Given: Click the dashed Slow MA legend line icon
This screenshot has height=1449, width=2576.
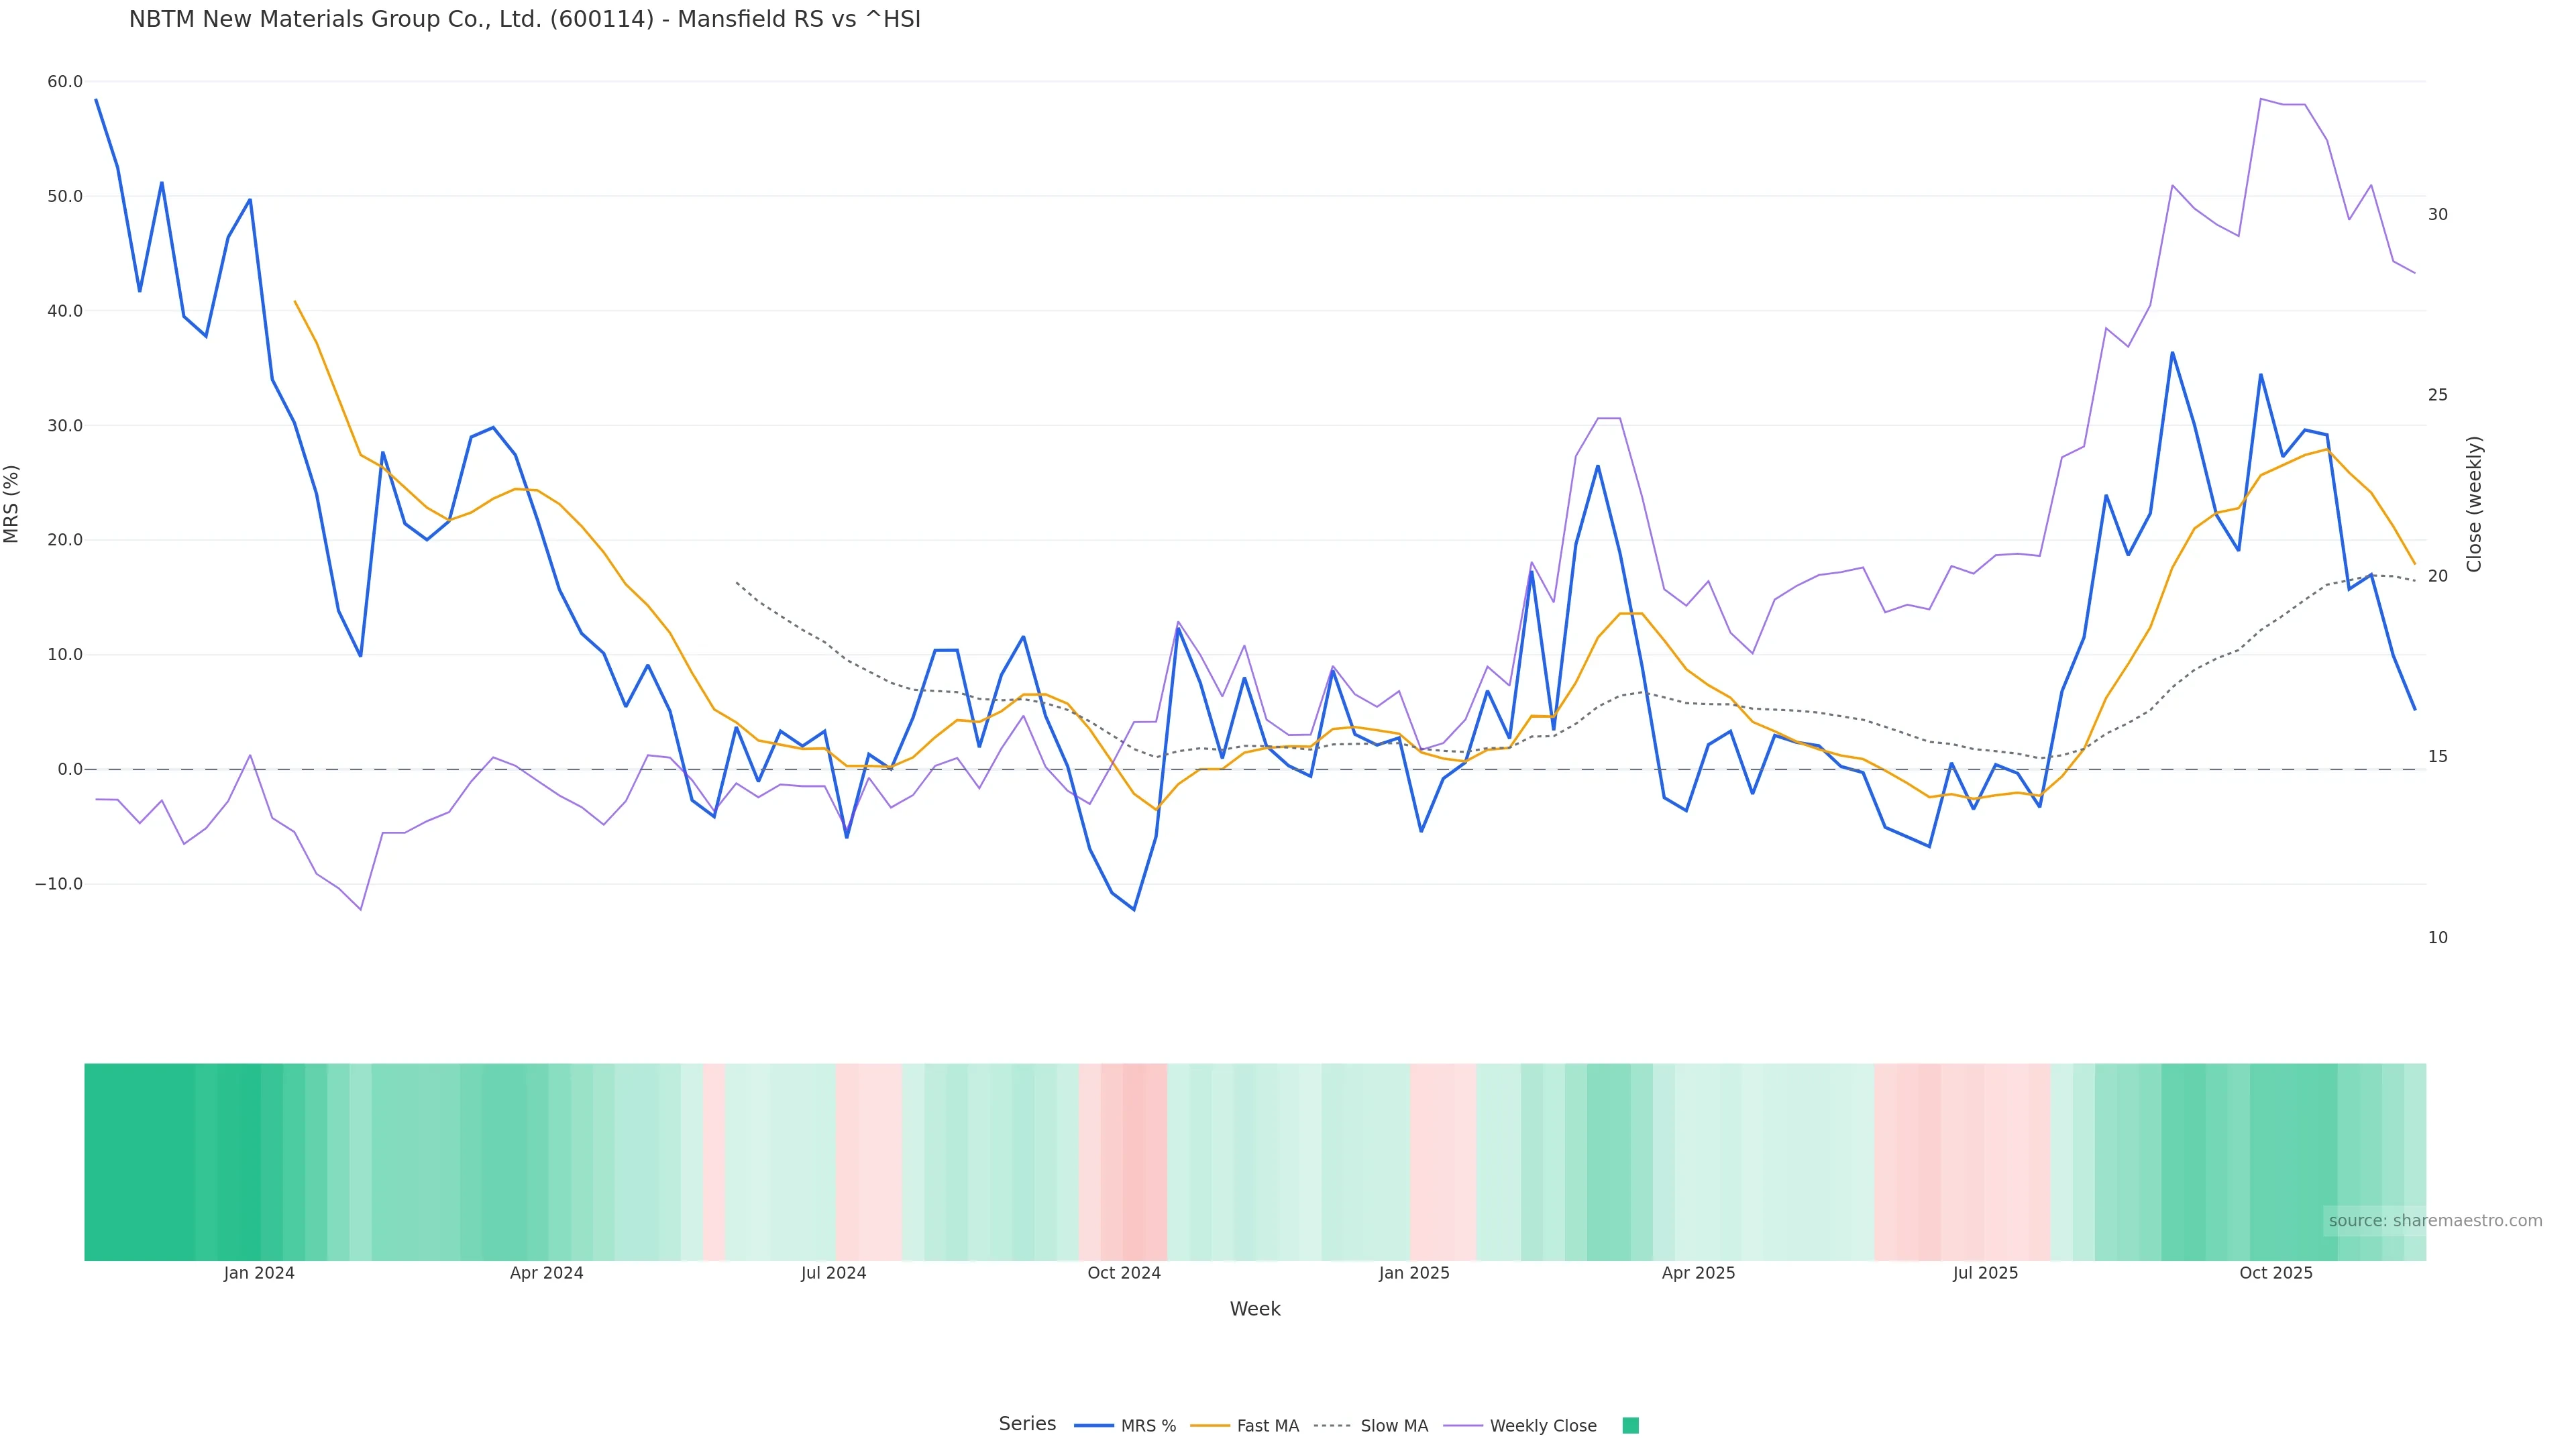Looking at the screenshot, I should click(x=1332, y=1426).
